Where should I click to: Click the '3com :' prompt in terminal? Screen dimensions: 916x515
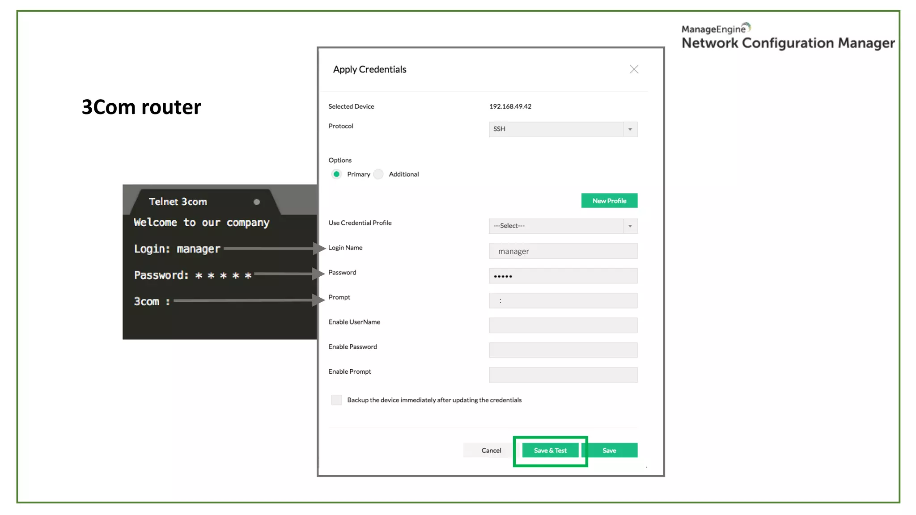coord(152,302)
